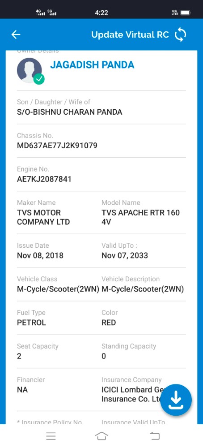Tap model name TVS APACHE RTR 160 4V
Image resolution: width=203 pixels, height=448 pixels.
pos(140,217)
